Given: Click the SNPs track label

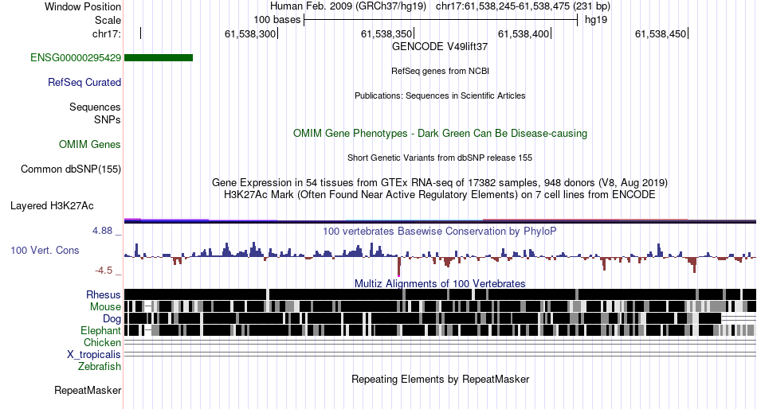Looking at the screenshot, I should pyautogui.click(x=108, y=119).
